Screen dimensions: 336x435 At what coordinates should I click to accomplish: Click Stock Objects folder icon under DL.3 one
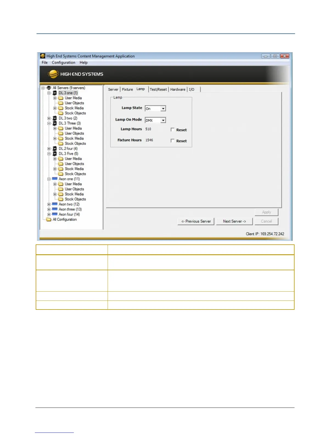tap(61, 113)
